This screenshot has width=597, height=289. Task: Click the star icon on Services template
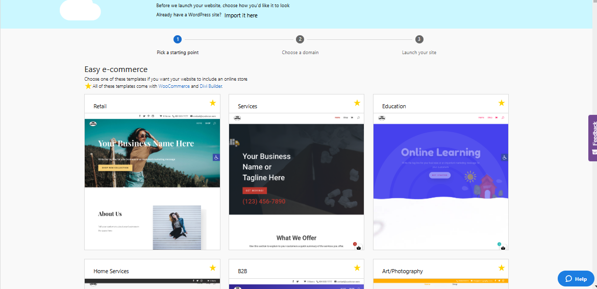(357, 103)
